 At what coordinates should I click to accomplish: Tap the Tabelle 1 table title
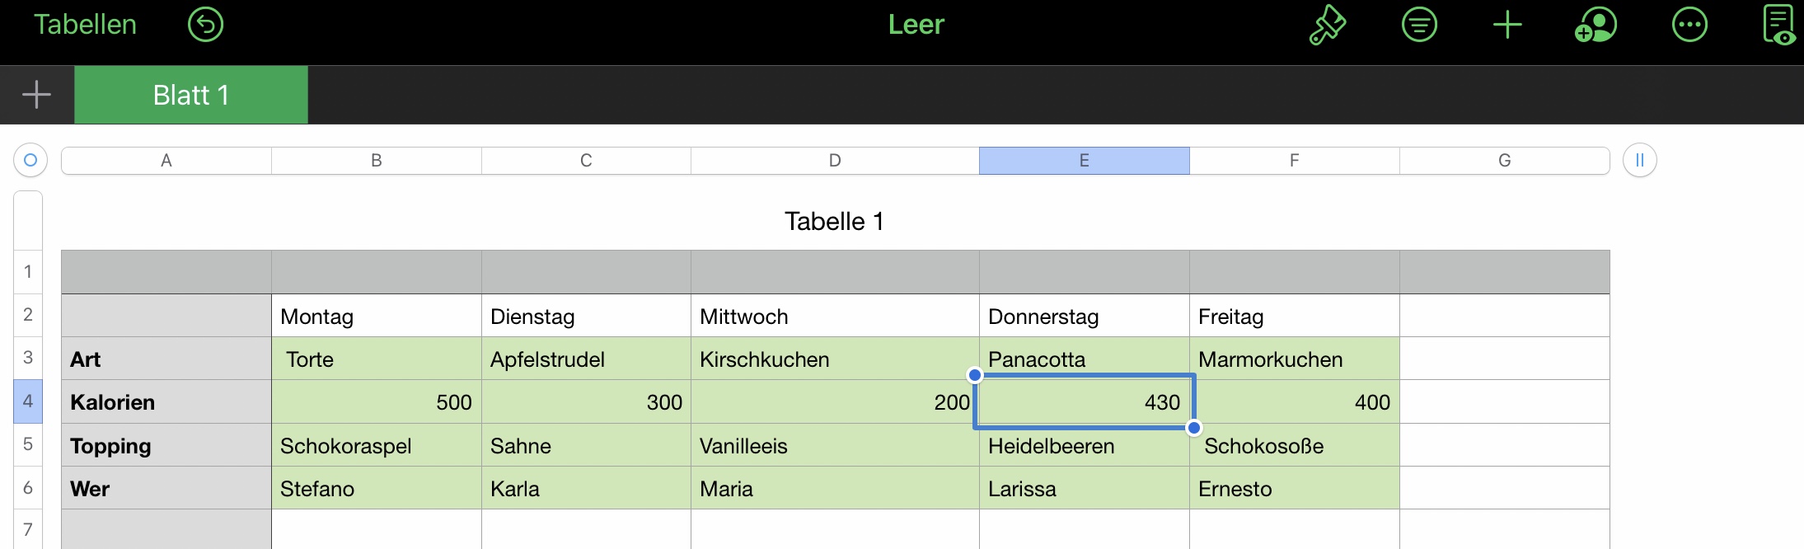pyautogui.click(x=834, y=221)
